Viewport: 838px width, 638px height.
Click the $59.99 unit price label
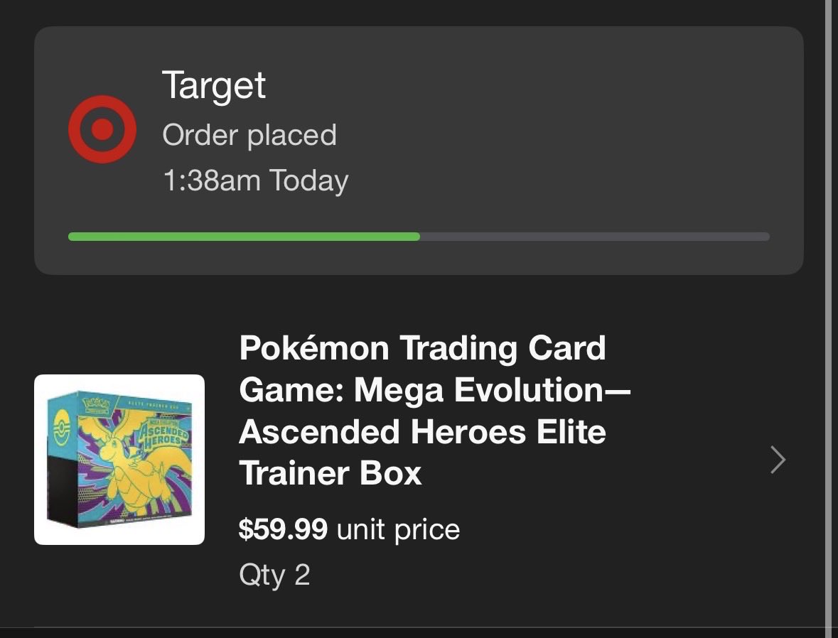(350, 529)
